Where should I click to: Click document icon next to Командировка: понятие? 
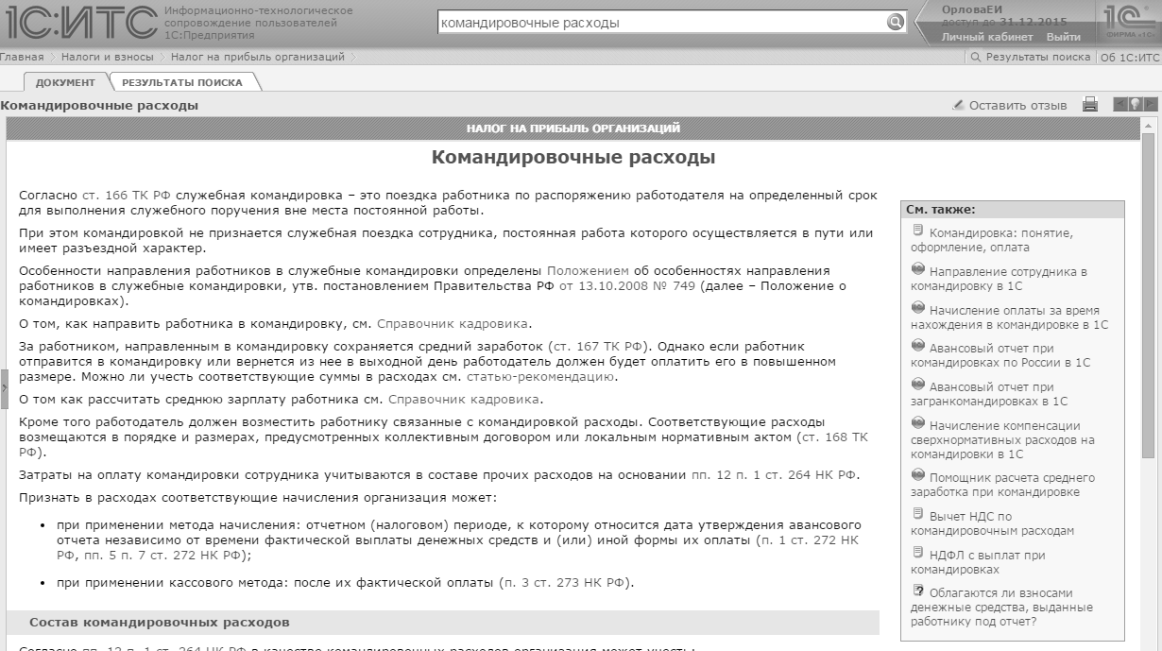(917, 231)
